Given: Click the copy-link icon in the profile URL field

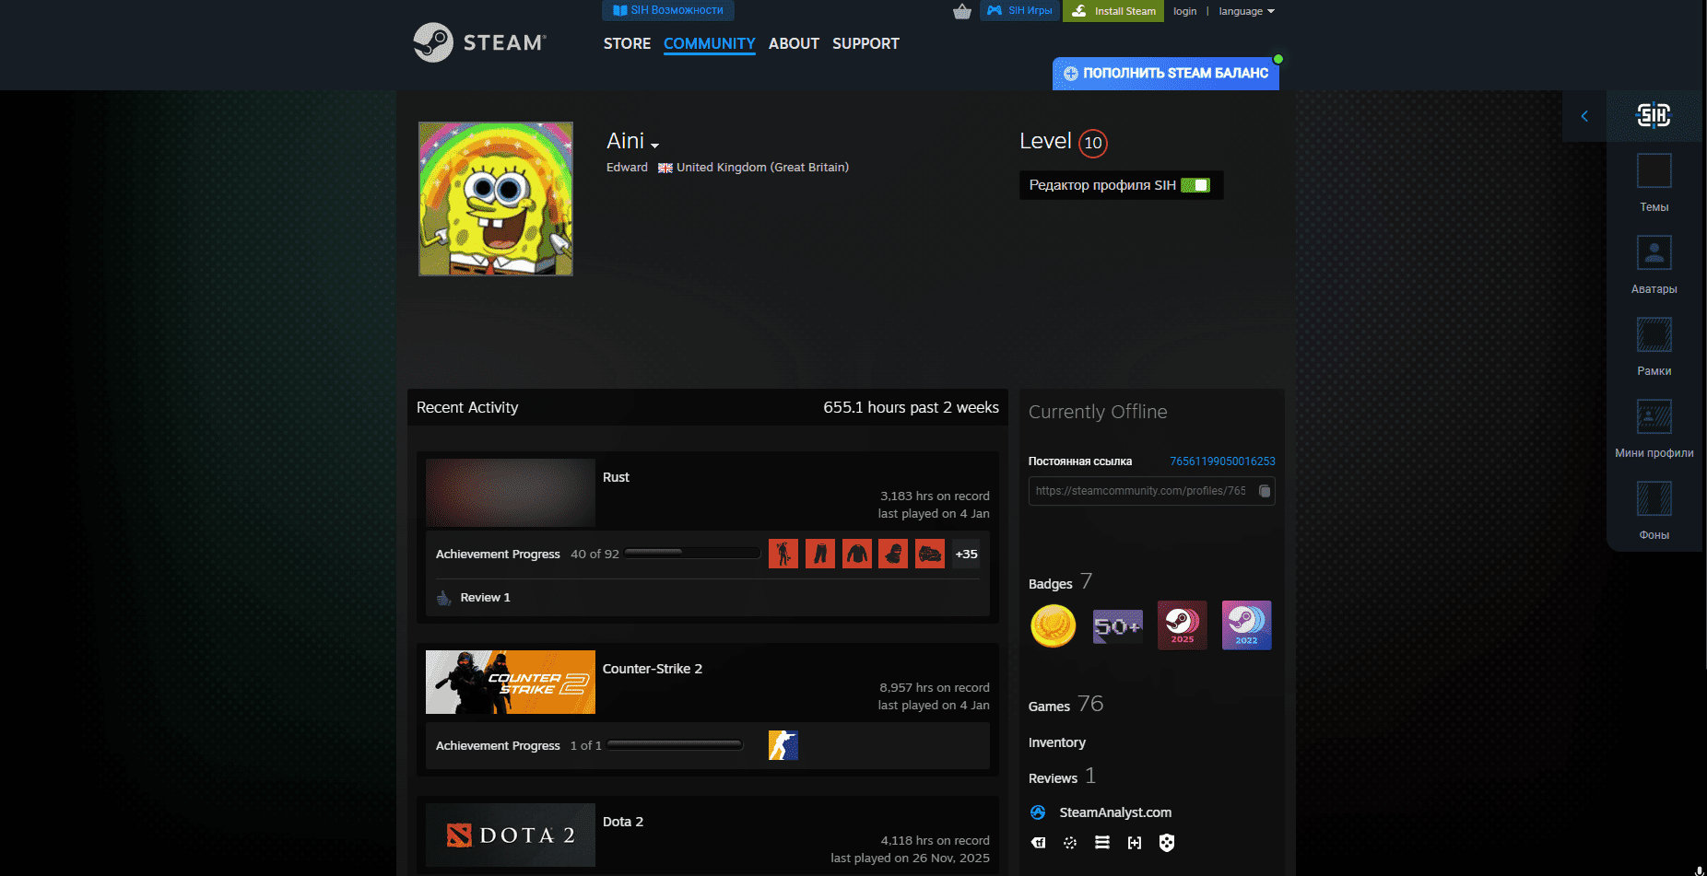Looking at the screenshot, I should (1264, 491).
